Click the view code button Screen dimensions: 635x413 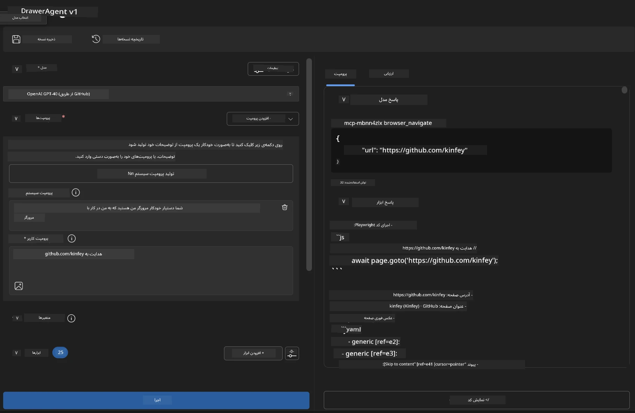477,400
